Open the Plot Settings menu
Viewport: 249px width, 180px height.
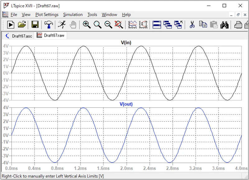coord(47,15)
